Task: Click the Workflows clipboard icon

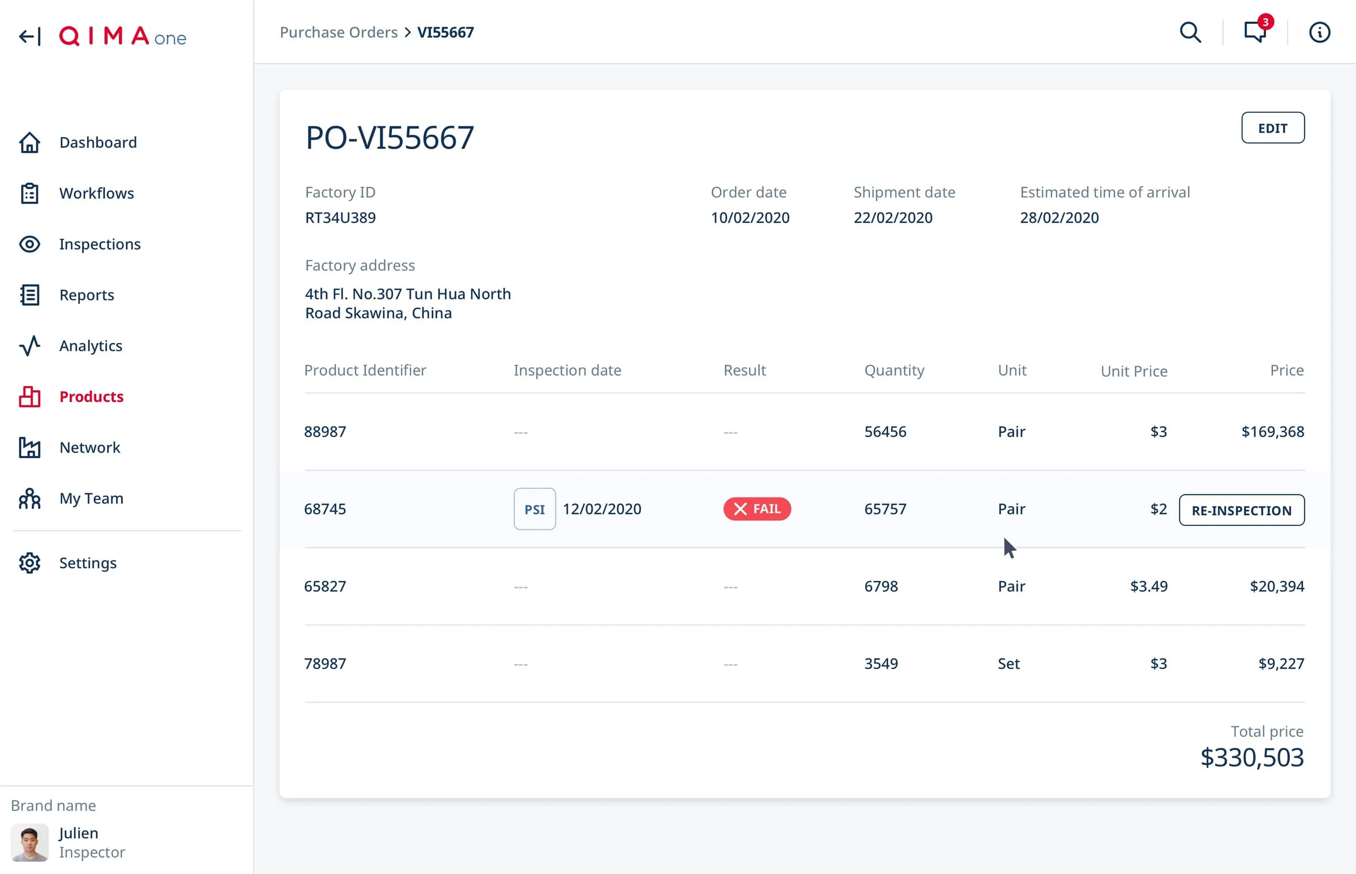Action: click(30, 193)
